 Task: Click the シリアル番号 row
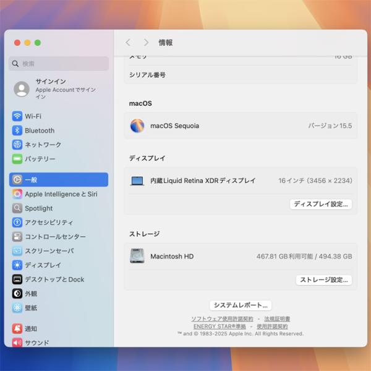(241, 75)
